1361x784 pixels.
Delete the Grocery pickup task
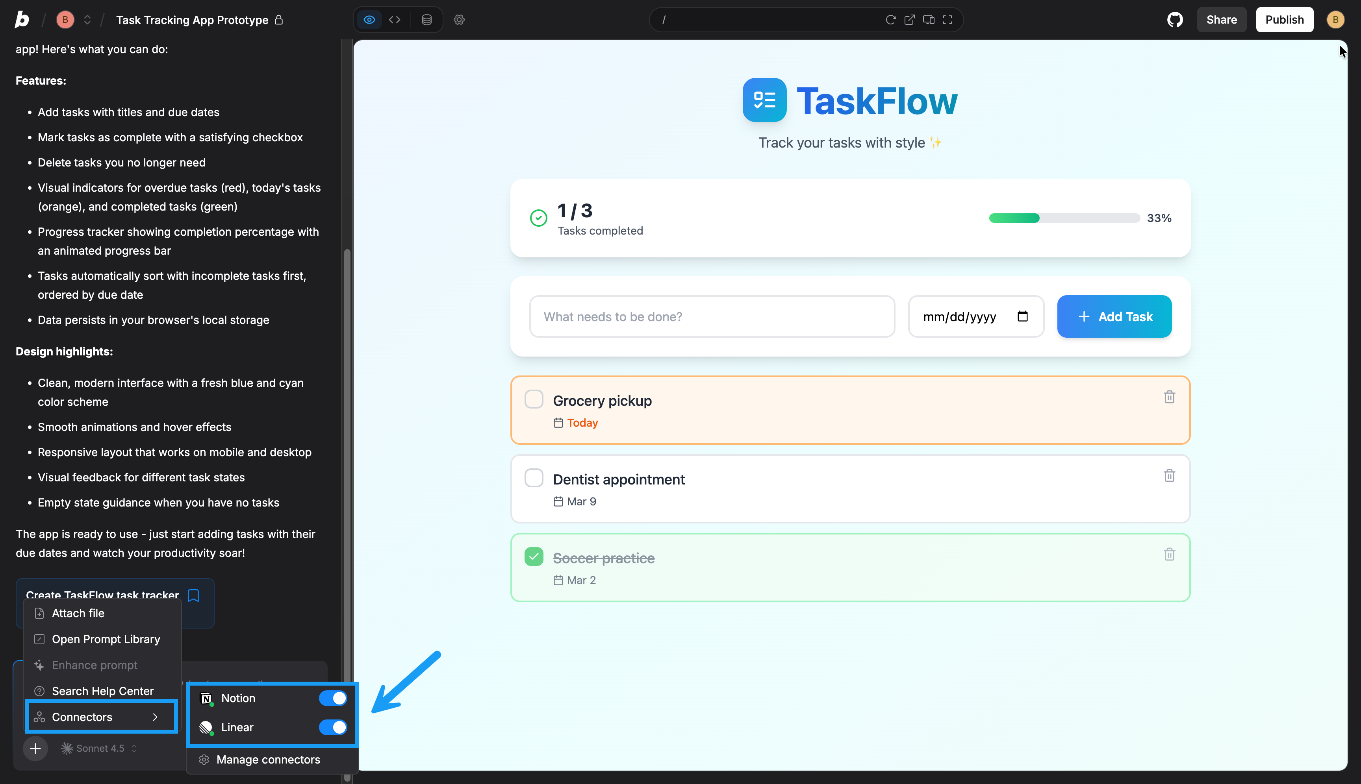(x=1169, y=397)
